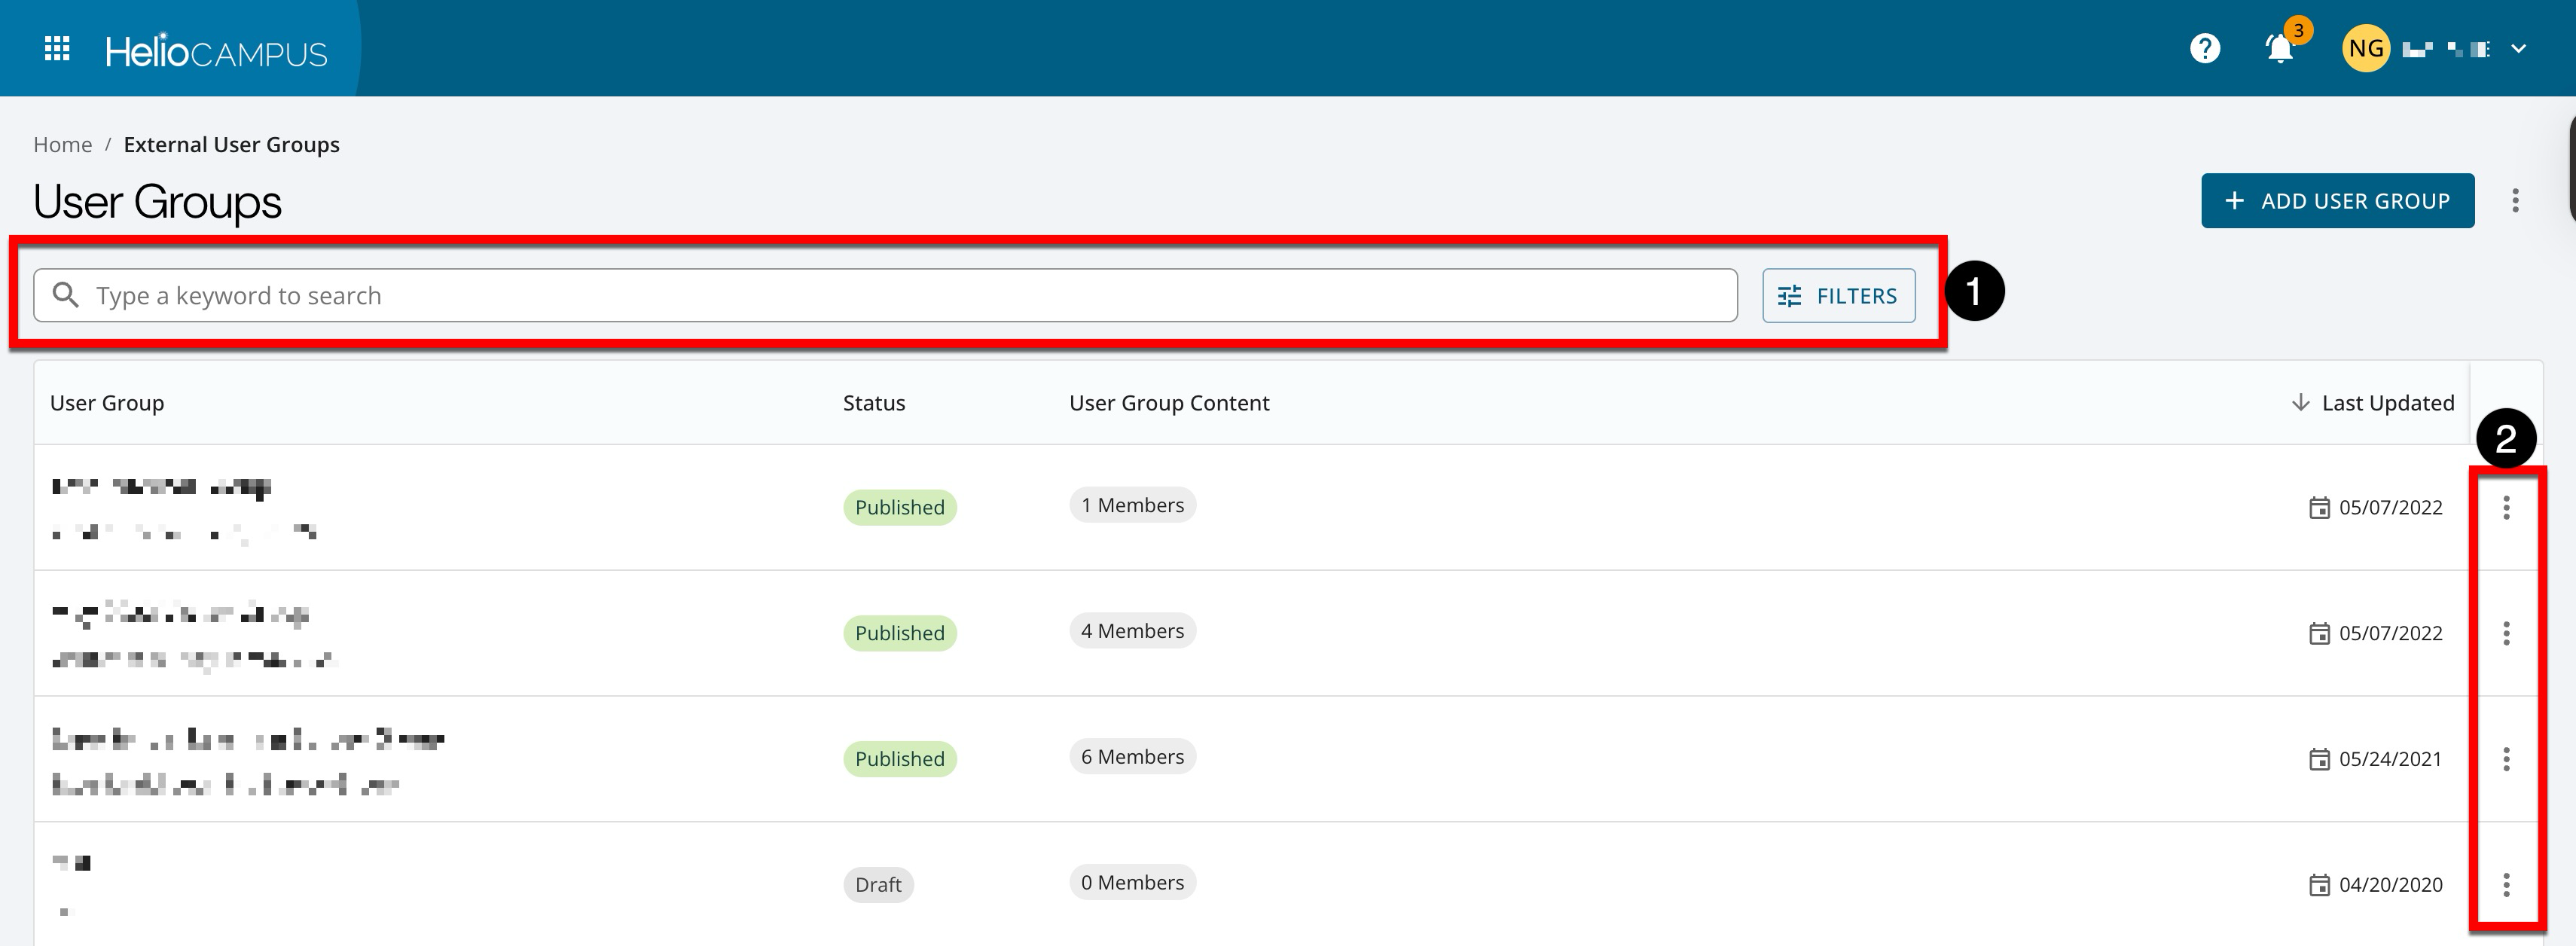Click the 6 Members chip
The image size is (2576, 946).
tap(1132, 757)
